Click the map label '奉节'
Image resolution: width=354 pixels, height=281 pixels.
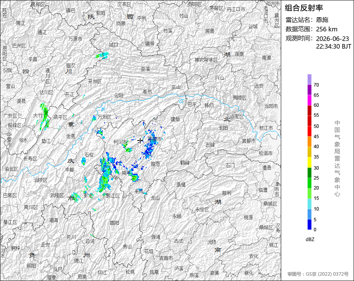tap(147, 92)
